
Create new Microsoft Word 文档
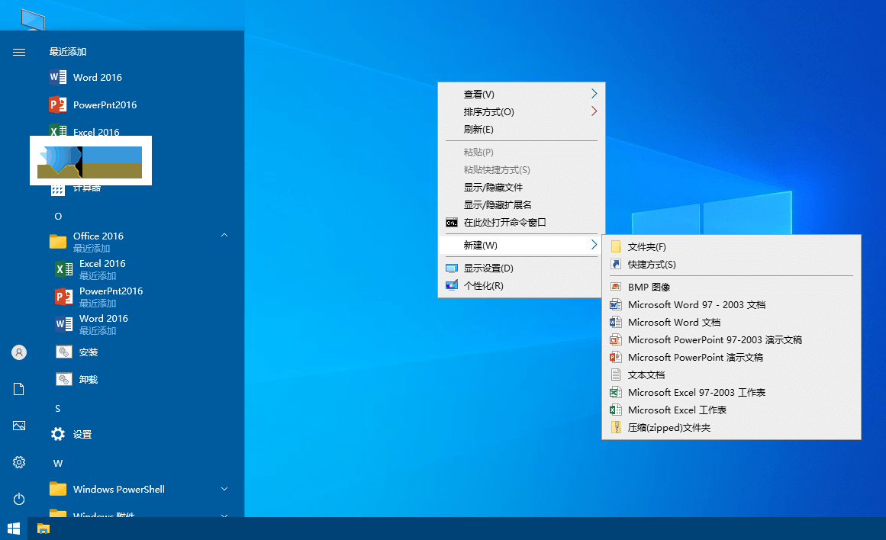point(731,322)
